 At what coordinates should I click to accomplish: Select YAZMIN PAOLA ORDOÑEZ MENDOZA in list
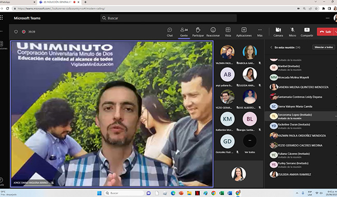[x=301, y=135]
